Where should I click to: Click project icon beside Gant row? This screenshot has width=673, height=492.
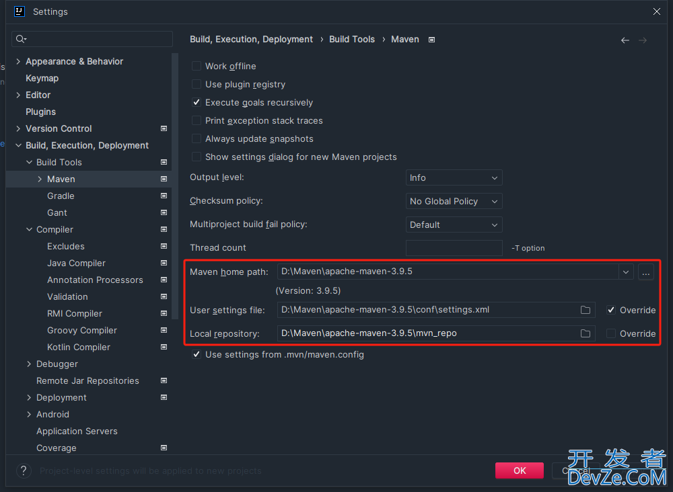tap(164, 212)
